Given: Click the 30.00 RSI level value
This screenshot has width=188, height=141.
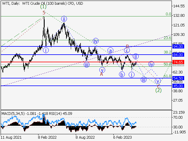Looking at the screenshot, I should [178, 127].
